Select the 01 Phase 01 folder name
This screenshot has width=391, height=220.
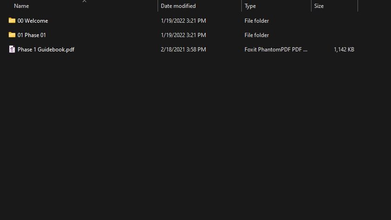tap(32, 35)
